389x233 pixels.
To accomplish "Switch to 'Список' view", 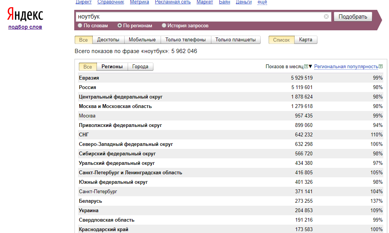I will (281, 40).
